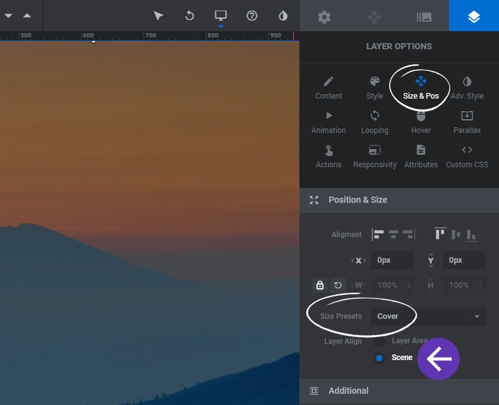The height and width of the screenshot is (405, 499).
Task: Open the Animation layer option
Action: click(329, 122)
